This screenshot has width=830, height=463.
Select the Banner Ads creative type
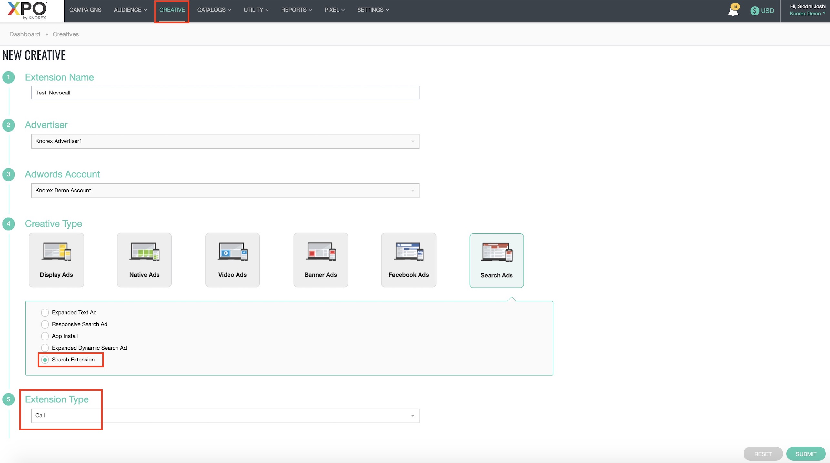(320, 260)
